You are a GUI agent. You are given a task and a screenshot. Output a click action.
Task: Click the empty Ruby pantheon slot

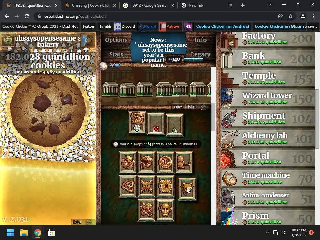pos(156,124)
